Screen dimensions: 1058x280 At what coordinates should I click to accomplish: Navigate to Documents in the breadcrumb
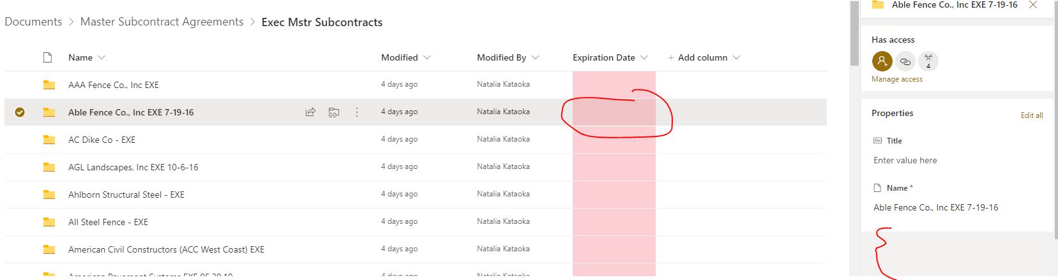coord(33,22)
